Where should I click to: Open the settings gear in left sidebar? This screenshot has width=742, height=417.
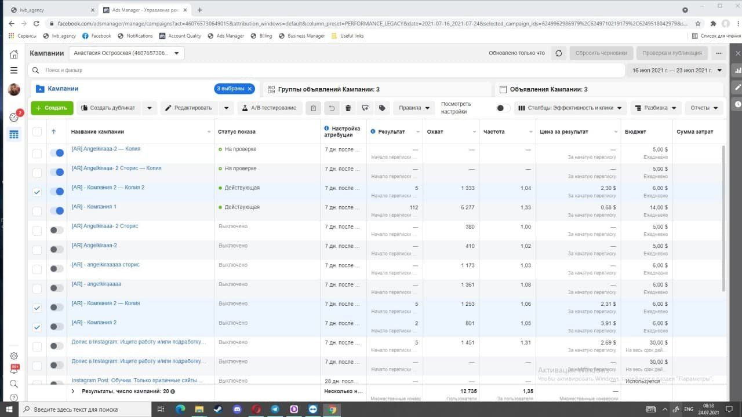pyautogui.click(x=14, y=356)
